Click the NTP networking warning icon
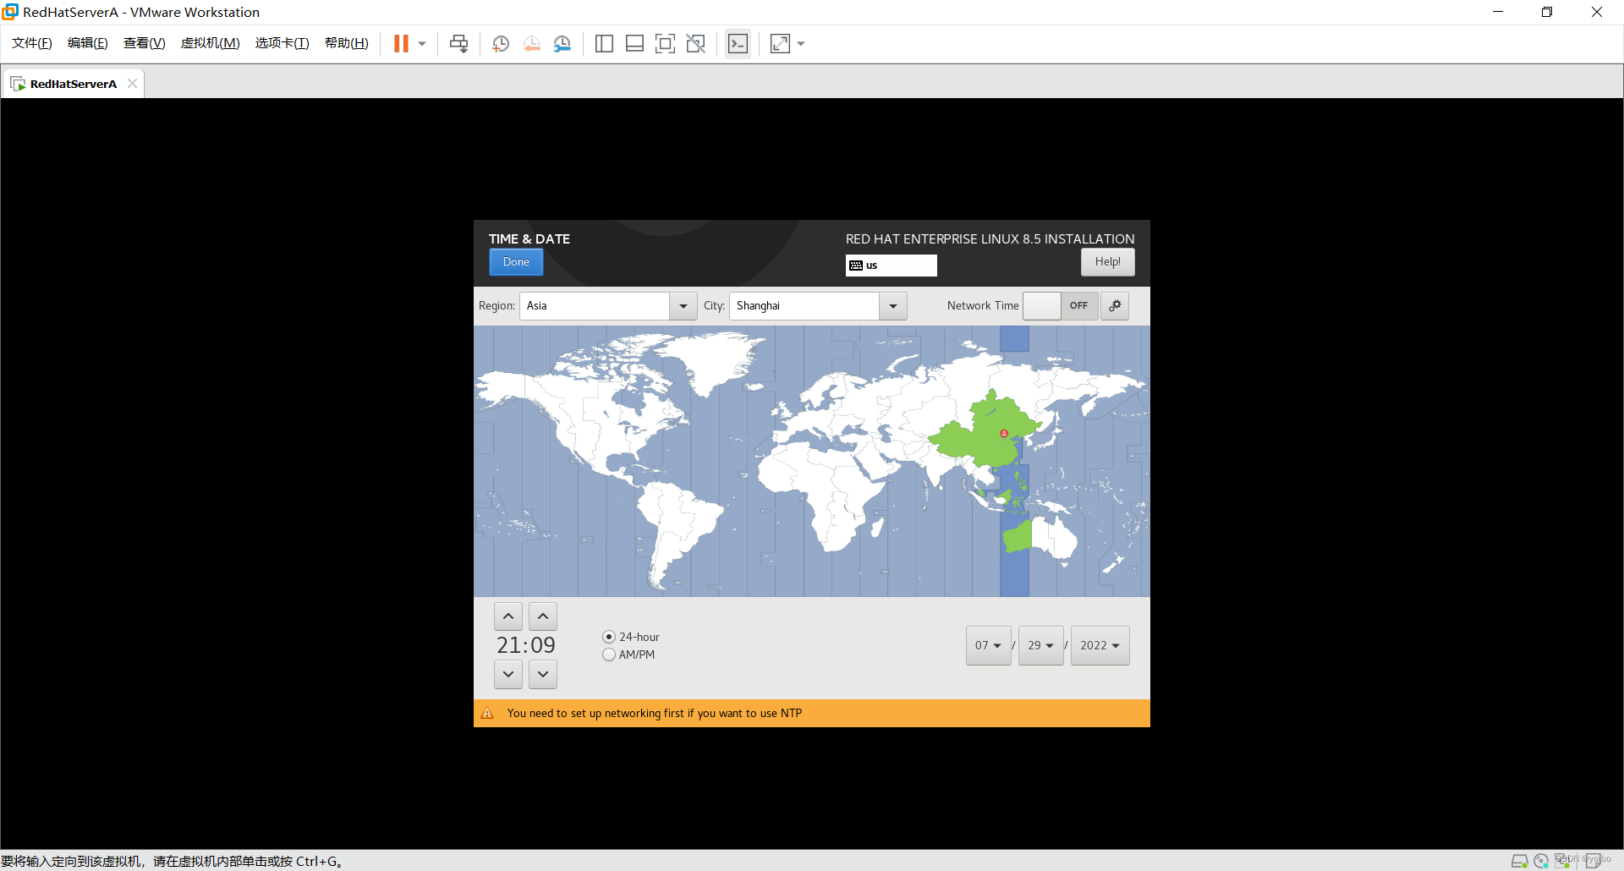This screenshot has height=871, width=1624. (487, 714)
